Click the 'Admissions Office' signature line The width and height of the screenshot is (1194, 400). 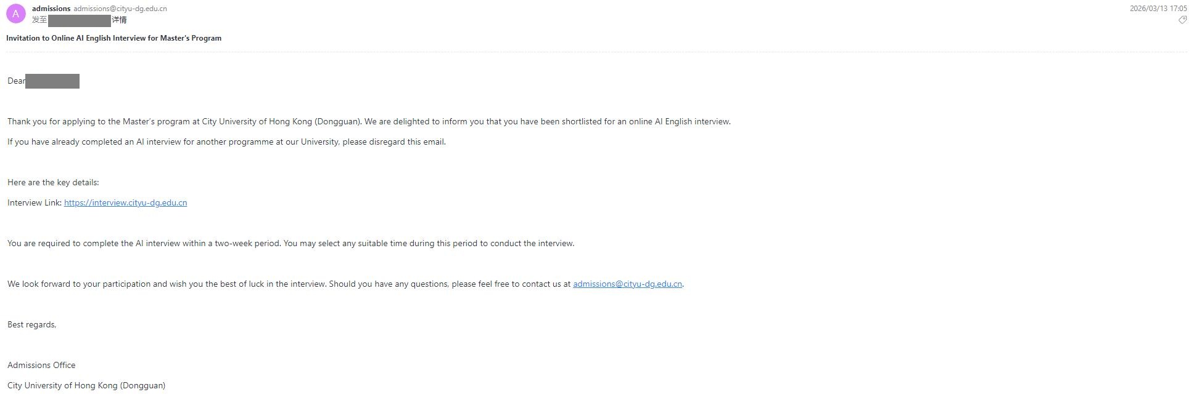41,365
